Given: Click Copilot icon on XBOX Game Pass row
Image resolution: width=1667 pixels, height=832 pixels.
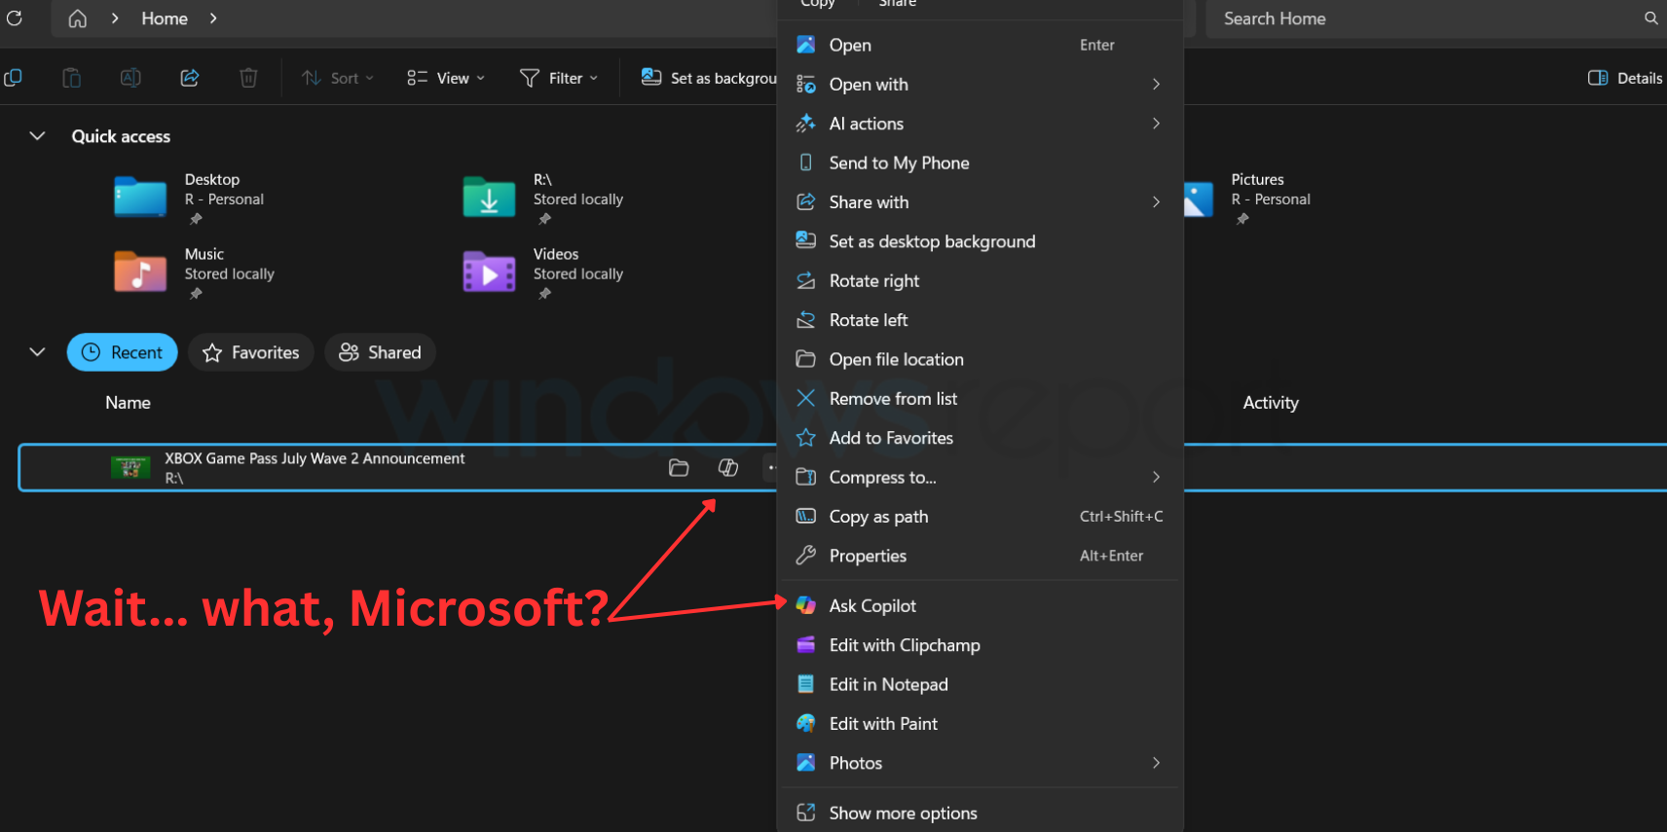Looking at the screenshot, I should click(x=727, y=468).
